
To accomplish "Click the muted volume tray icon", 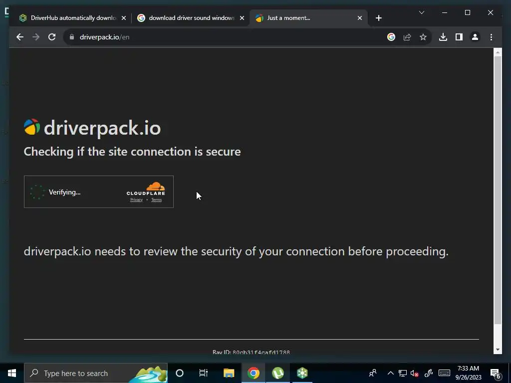I will [x=415, y=373].
